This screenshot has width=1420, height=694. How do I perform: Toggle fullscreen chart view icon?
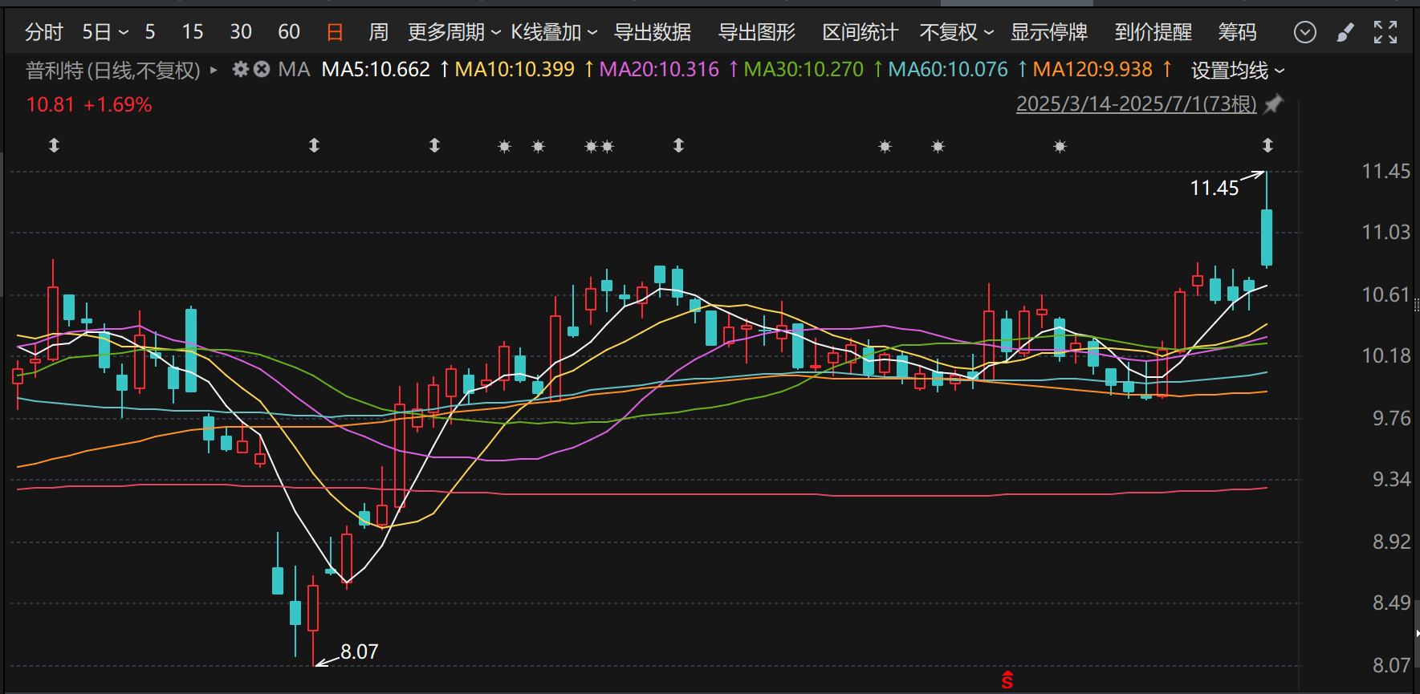(x=1385, y=32)
